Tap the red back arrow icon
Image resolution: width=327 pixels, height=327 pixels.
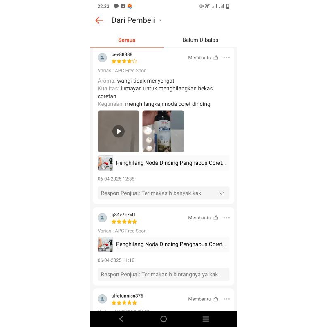pos(99,20)
